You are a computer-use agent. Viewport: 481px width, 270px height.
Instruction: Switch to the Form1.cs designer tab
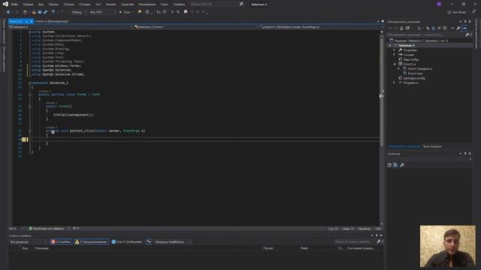click(52, 22)
